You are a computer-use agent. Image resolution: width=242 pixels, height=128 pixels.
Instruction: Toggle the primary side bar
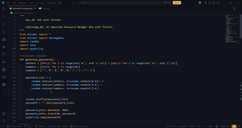pos(210,2)
